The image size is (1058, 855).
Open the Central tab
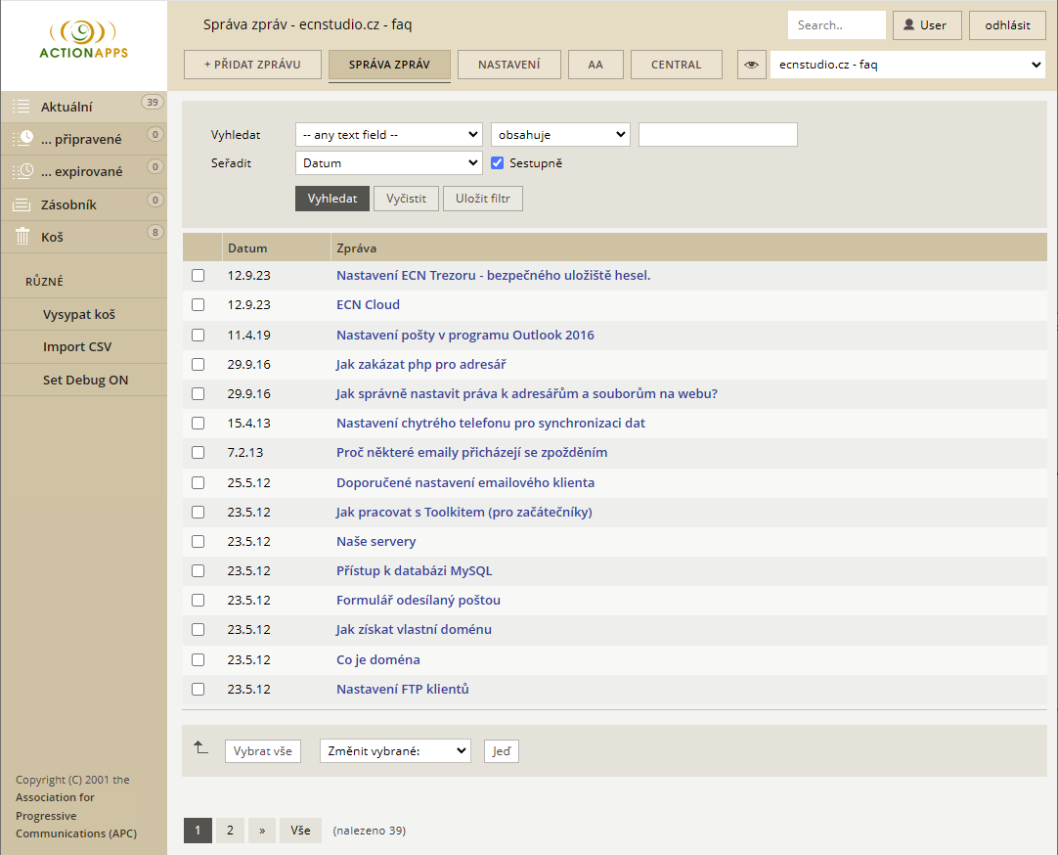pyautogui.click(x=676, y=65)
